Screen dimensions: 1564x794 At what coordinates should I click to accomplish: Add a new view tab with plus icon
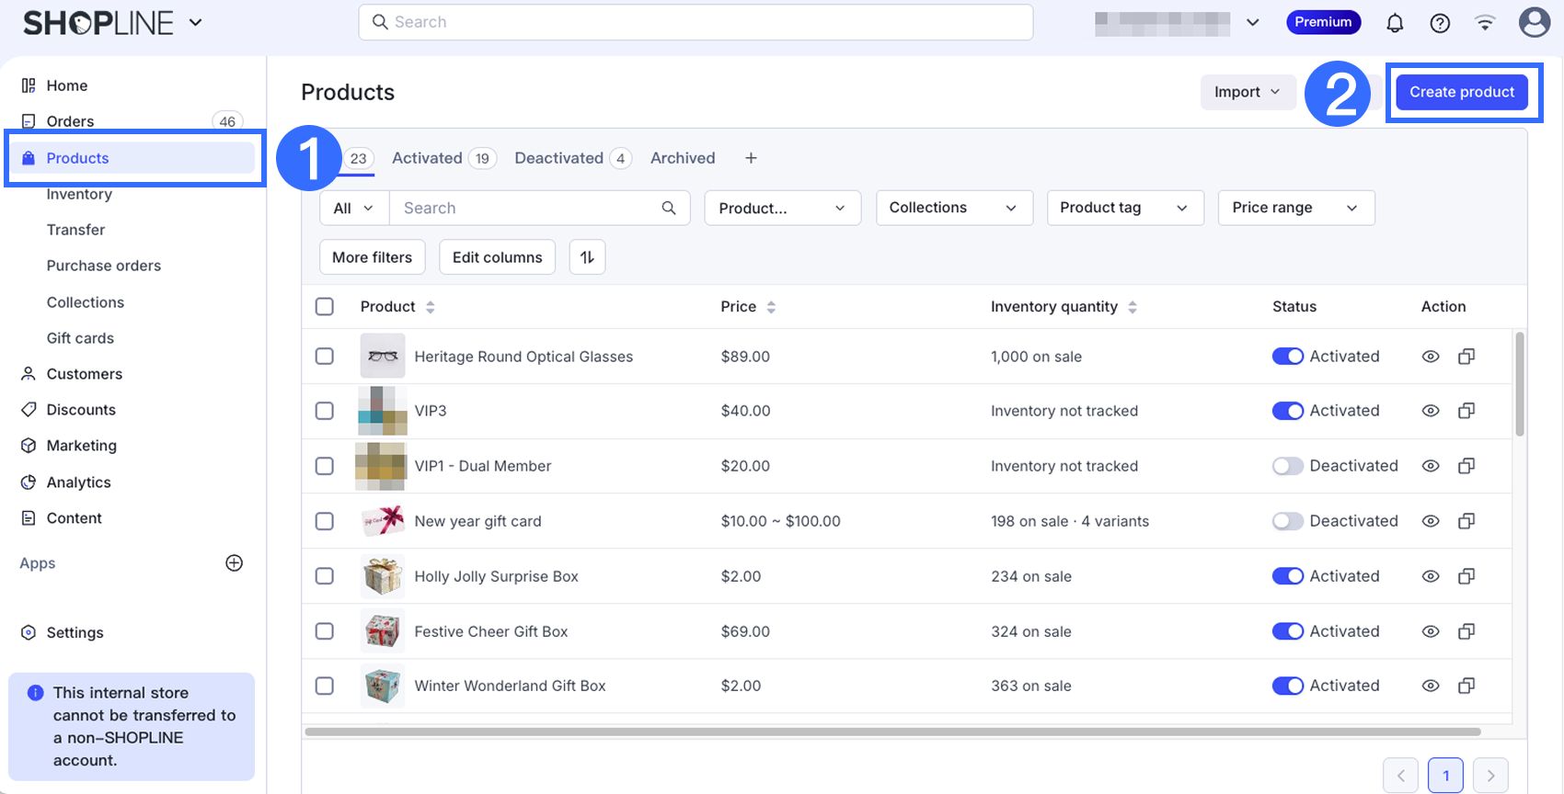click(x=751, y=158)
